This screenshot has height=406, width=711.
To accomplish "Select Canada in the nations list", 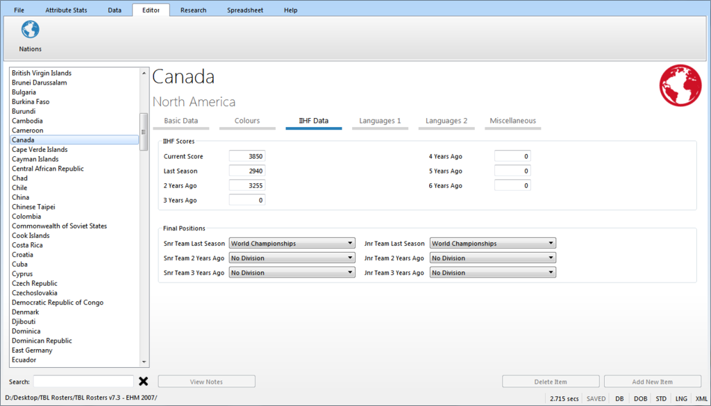I will tap(74, 140).
